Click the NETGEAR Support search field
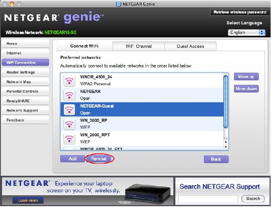This screenshot has height=207, width=271. pyautogui.click(x=208, y=198)
